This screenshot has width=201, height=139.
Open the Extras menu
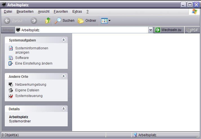click(77, 12)
